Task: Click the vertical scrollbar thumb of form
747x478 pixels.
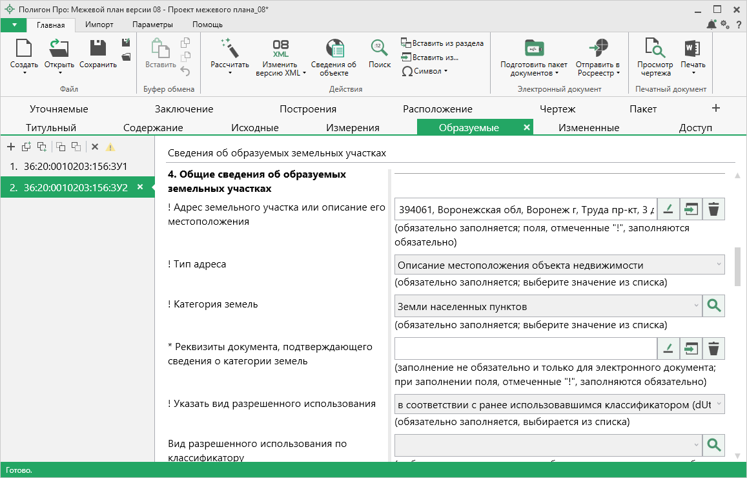Action: (x=738, y=265)
